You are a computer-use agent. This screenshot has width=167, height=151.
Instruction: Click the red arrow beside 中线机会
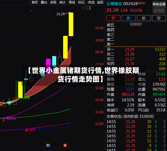click(x=3, y=120)
